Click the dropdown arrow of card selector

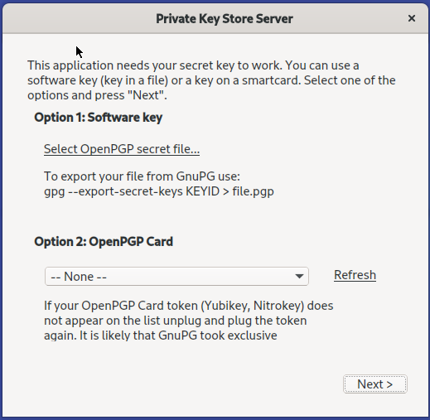299,276
